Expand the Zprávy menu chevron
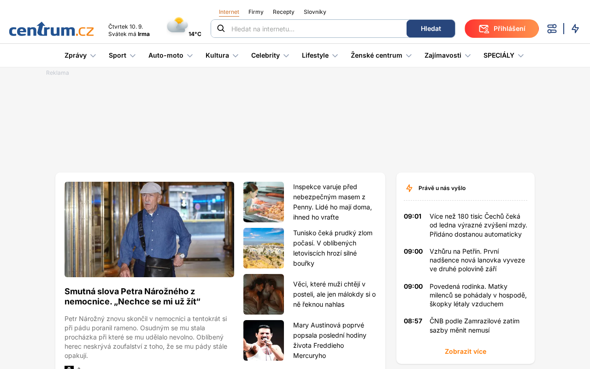Screen dimensions: 590x369 (x=93, y=56)
